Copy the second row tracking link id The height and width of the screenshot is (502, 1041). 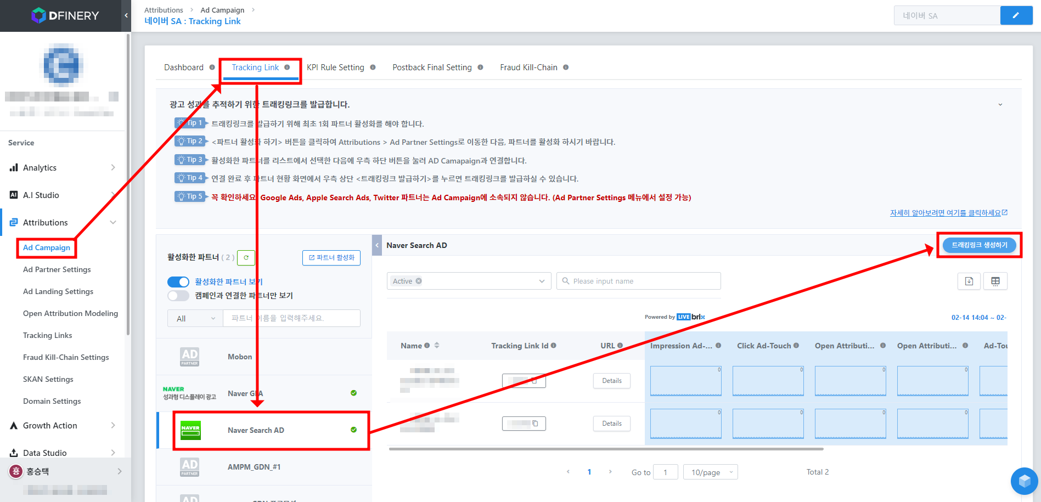point(535,424)
